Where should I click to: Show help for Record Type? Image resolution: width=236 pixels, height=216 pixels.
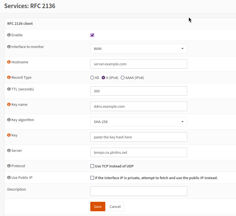9,77
